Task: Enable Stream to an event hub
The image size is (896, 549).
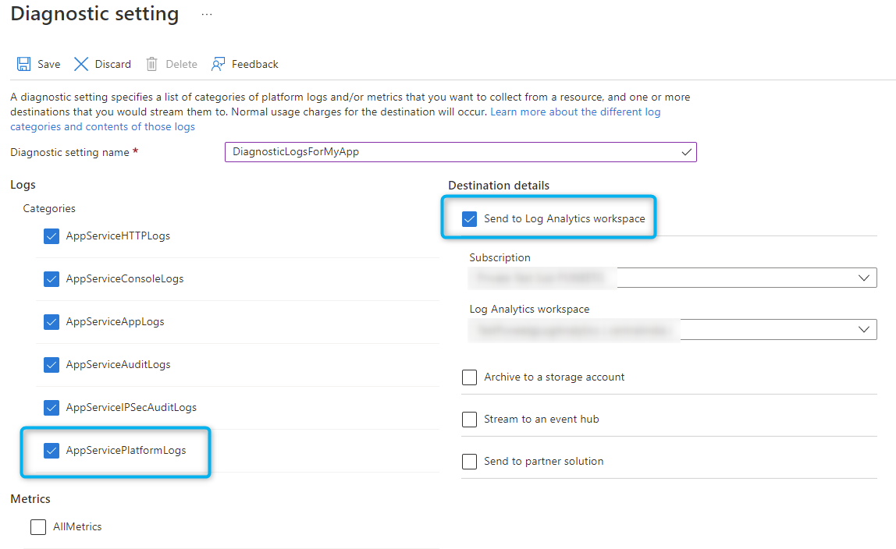Action: 469,420
